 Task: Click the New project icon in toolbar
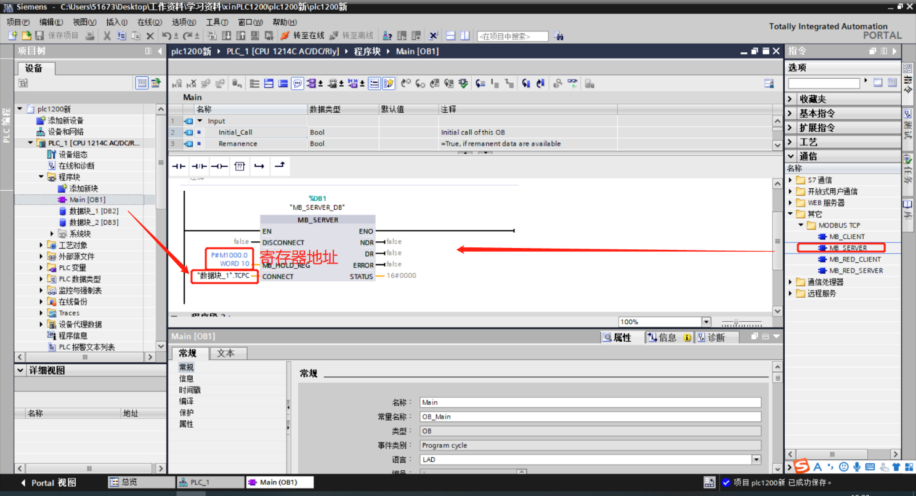tap(13, 36)
